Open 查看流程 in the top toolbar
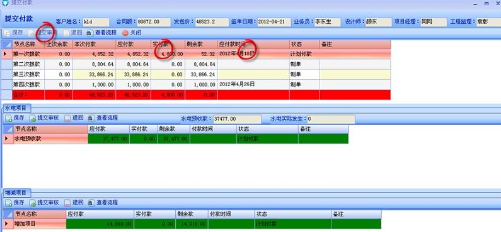This screenshot has height=232, width=501. [101, 33]
